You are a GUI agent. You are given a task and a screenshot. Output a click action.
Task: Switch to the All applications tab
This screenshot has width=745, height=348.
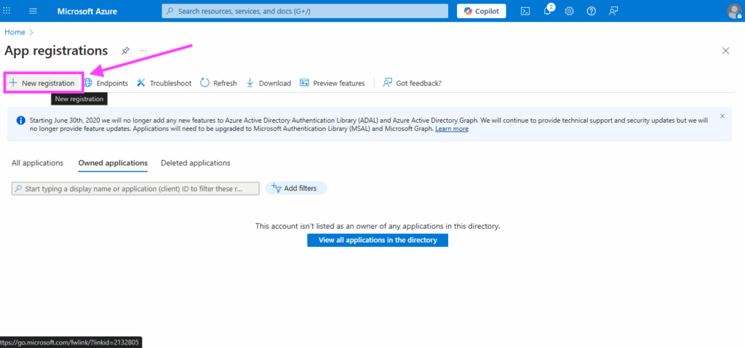(37, 163)
